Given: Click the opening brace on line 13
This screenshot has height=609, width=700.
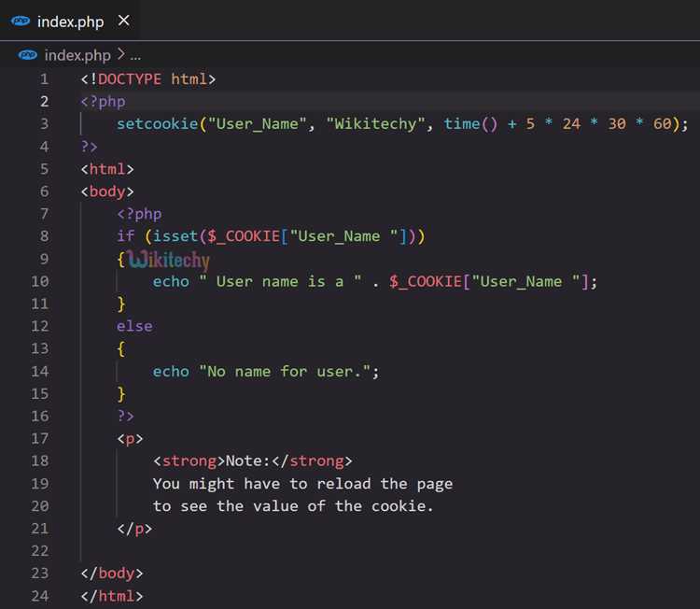Looking at the screenshot, I should 121,349.
